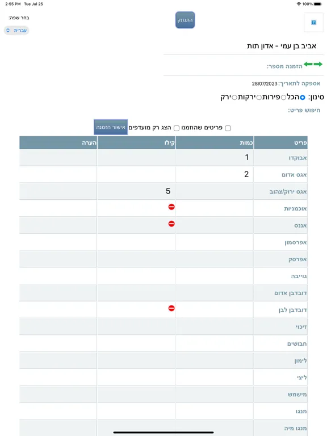Select the ירקות filter radio button

coord(259,97)
